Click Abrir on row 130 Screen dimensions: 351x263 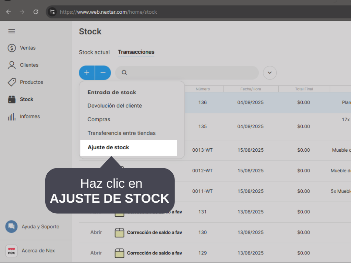click(x=96, y=233)
